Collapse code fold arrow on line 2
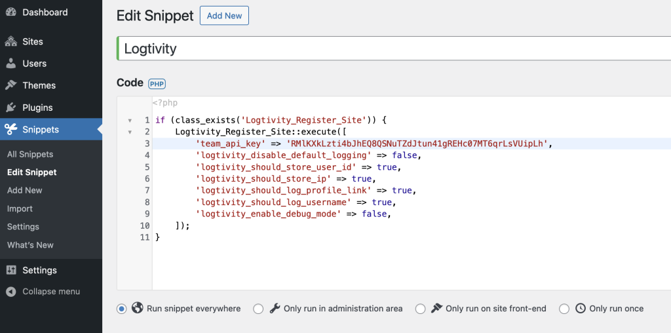The image size is (671, 333). coord(130,132)
